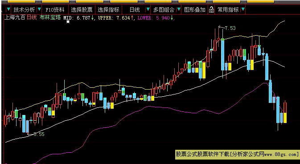Click the lock icon beside 常用指标
Screen dimensions: 300x164
coord(211,9)
